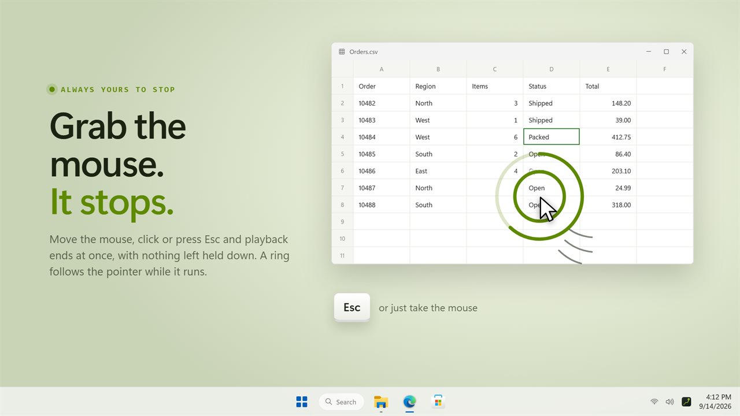
Task: Click the selected Packed cell
Action: (552, 137)
